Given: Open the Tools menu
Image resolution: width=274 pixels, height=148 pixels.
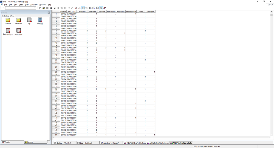Looking at the screenshot, I should click(x=21, y=5).
